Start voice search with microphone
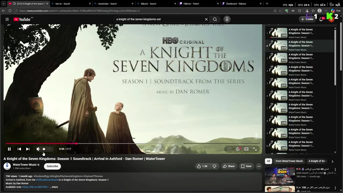The width and height of the screenshot is (343, 193). point(227,19)
